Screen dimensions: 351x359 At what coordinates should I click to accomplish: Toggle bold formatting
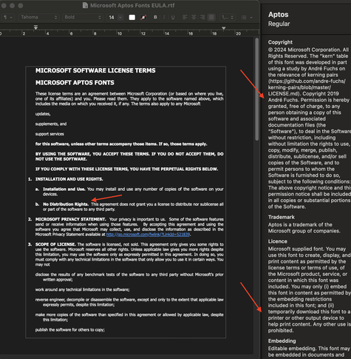[x=155, y=17]
